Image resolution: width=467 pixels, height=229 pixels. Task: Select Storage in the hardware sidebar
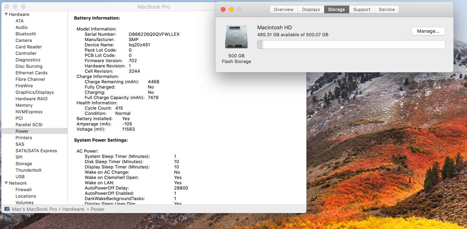pos(24,164)
